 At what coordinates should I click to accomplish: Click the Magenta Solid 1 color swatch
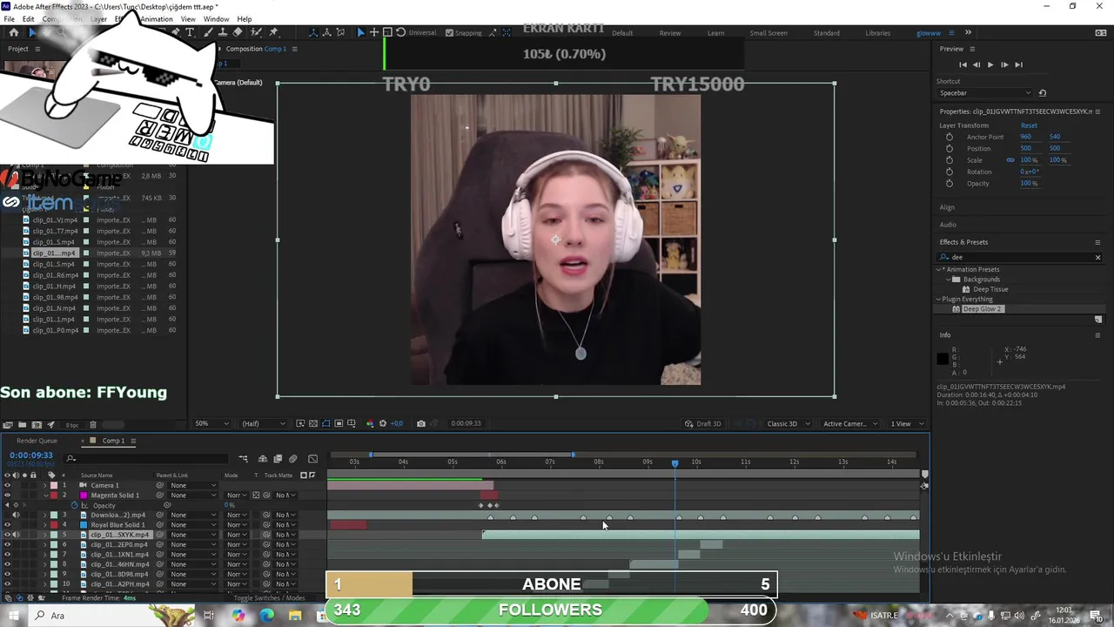84,496
